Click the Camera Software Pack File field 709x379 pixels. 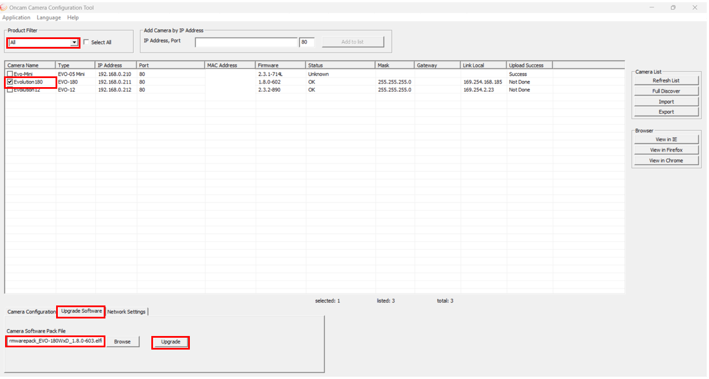[x=56, y=342]
